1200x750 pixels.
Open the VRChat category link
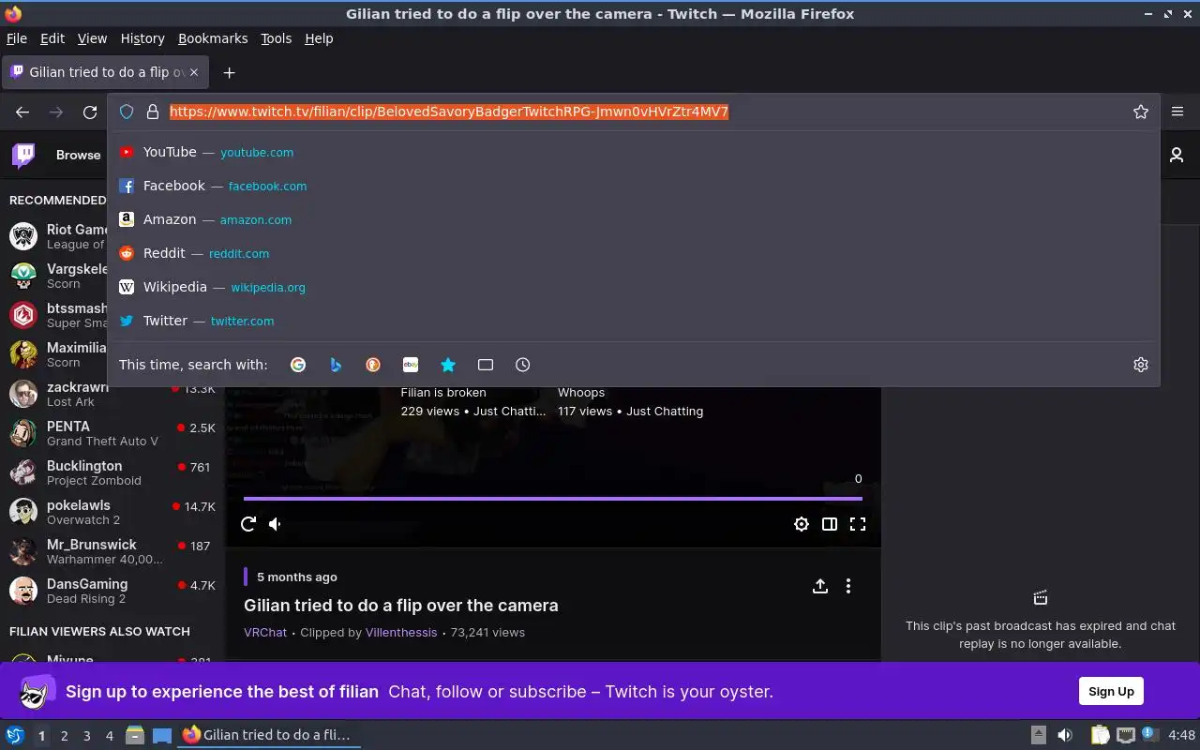(x=265, y=632)
